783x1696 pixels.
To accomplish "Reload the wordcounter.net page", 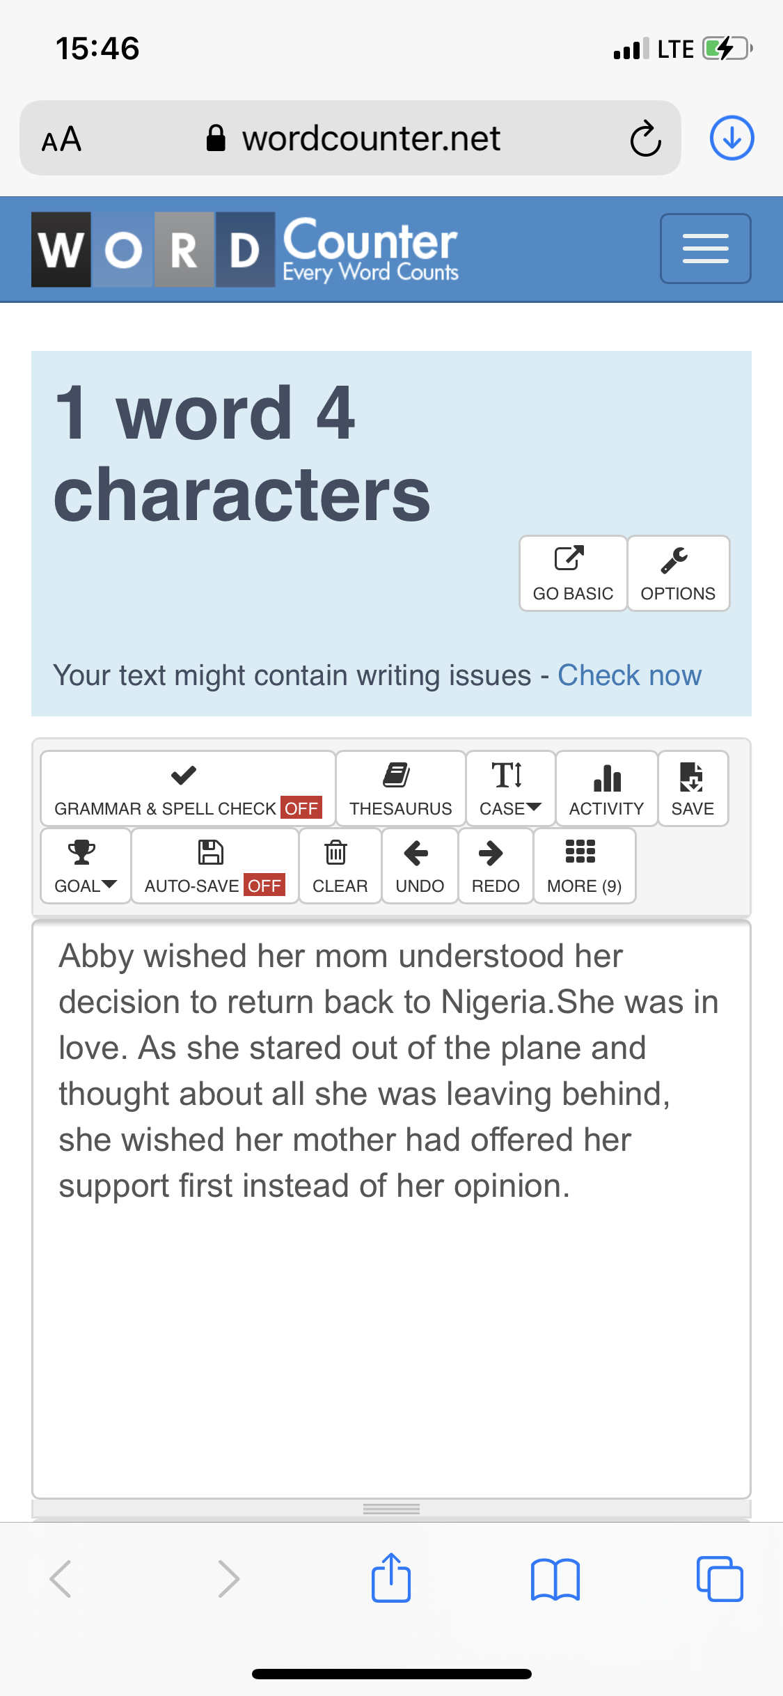I will click(645, 139).
